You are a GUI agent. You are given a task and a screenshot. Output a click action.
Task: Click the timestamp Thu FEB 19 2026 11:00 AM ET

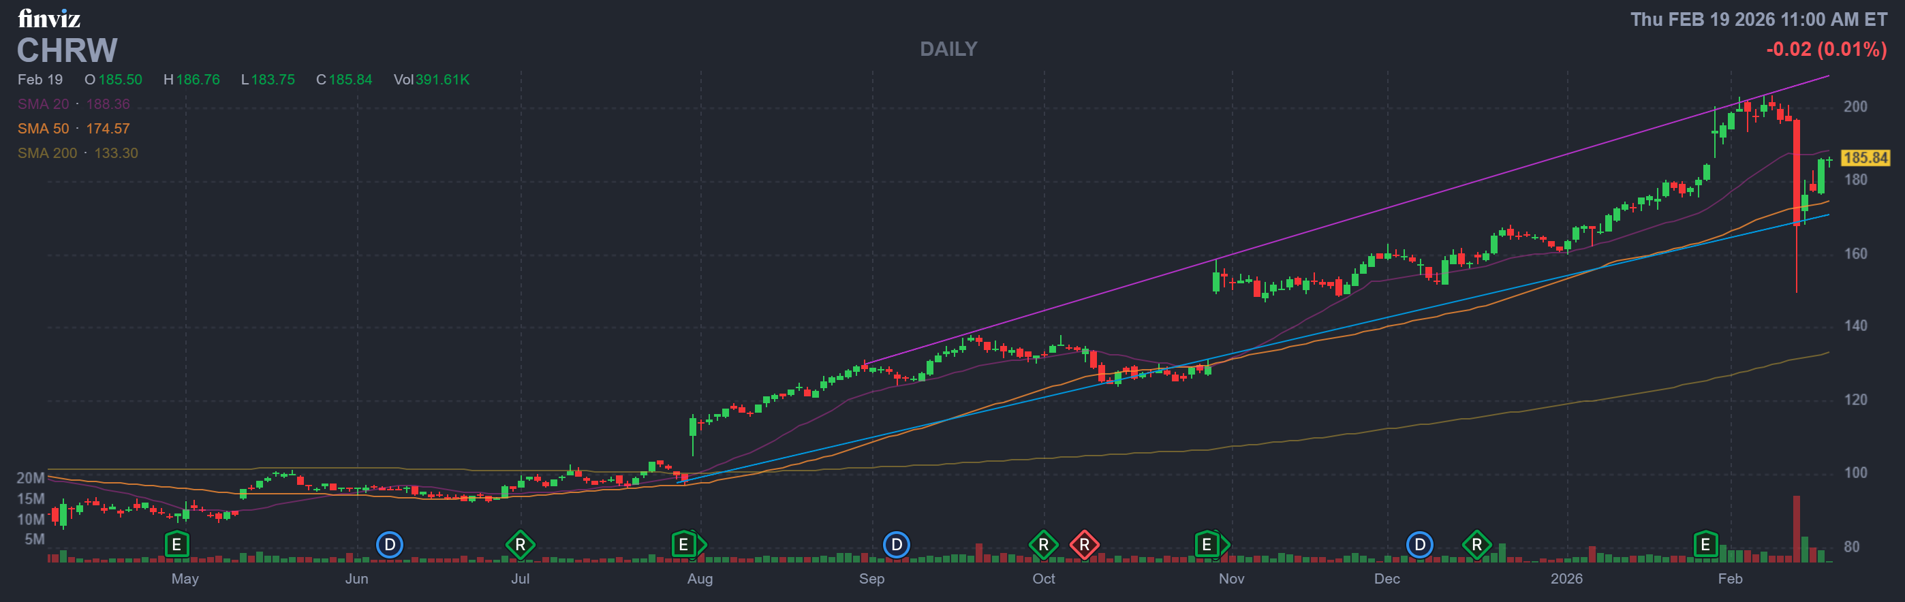pos(1759,19)
